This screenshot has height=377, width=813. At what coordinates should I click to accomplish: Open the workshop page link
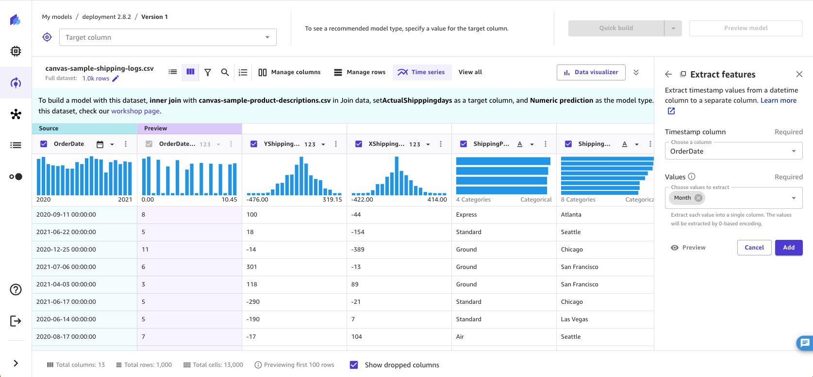[135, 111]
